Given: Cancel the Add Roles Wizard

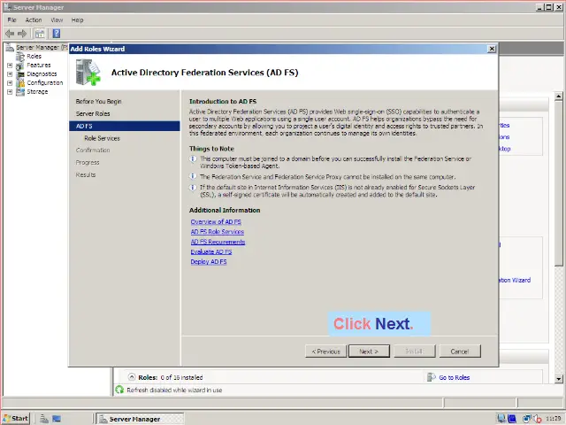Looking at the screenshot, I should pos(460,352).
